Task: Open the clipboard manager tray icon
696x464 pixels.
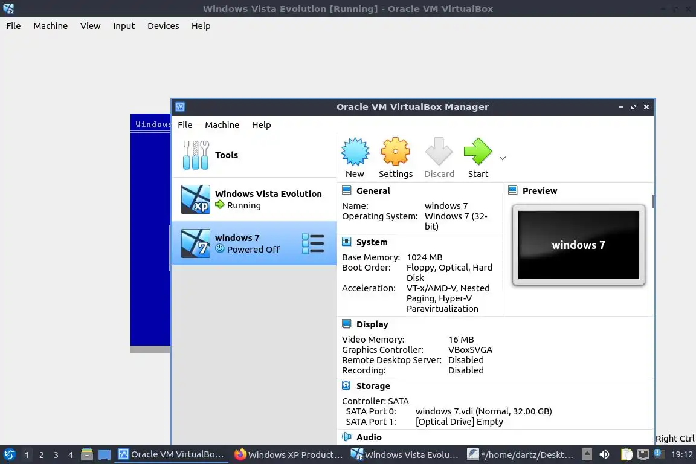Action: pyautogui.click(x=627, y=454)
